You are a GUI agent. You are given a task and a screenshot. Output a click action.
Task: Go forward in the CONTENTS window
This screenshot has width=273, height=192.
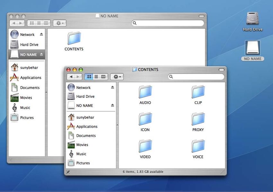coord(78,77)
